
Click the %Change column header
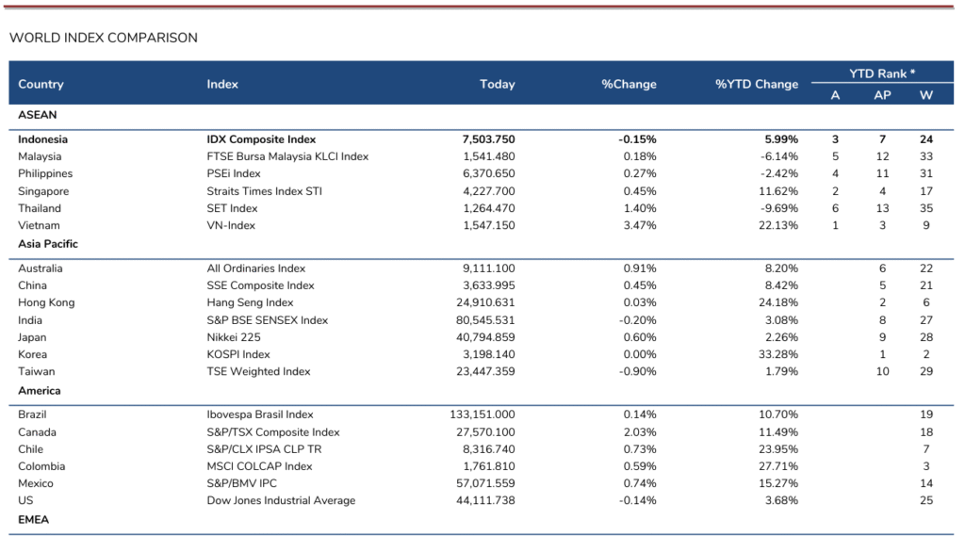[x=629, y=84]
